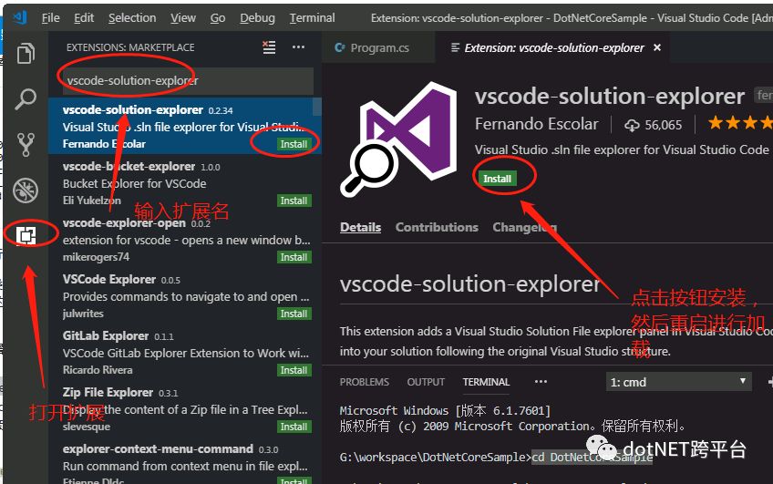Viewport: 773px width, 484px height.
Task: Open the Search view in activity bar
Action: (26, 98)
